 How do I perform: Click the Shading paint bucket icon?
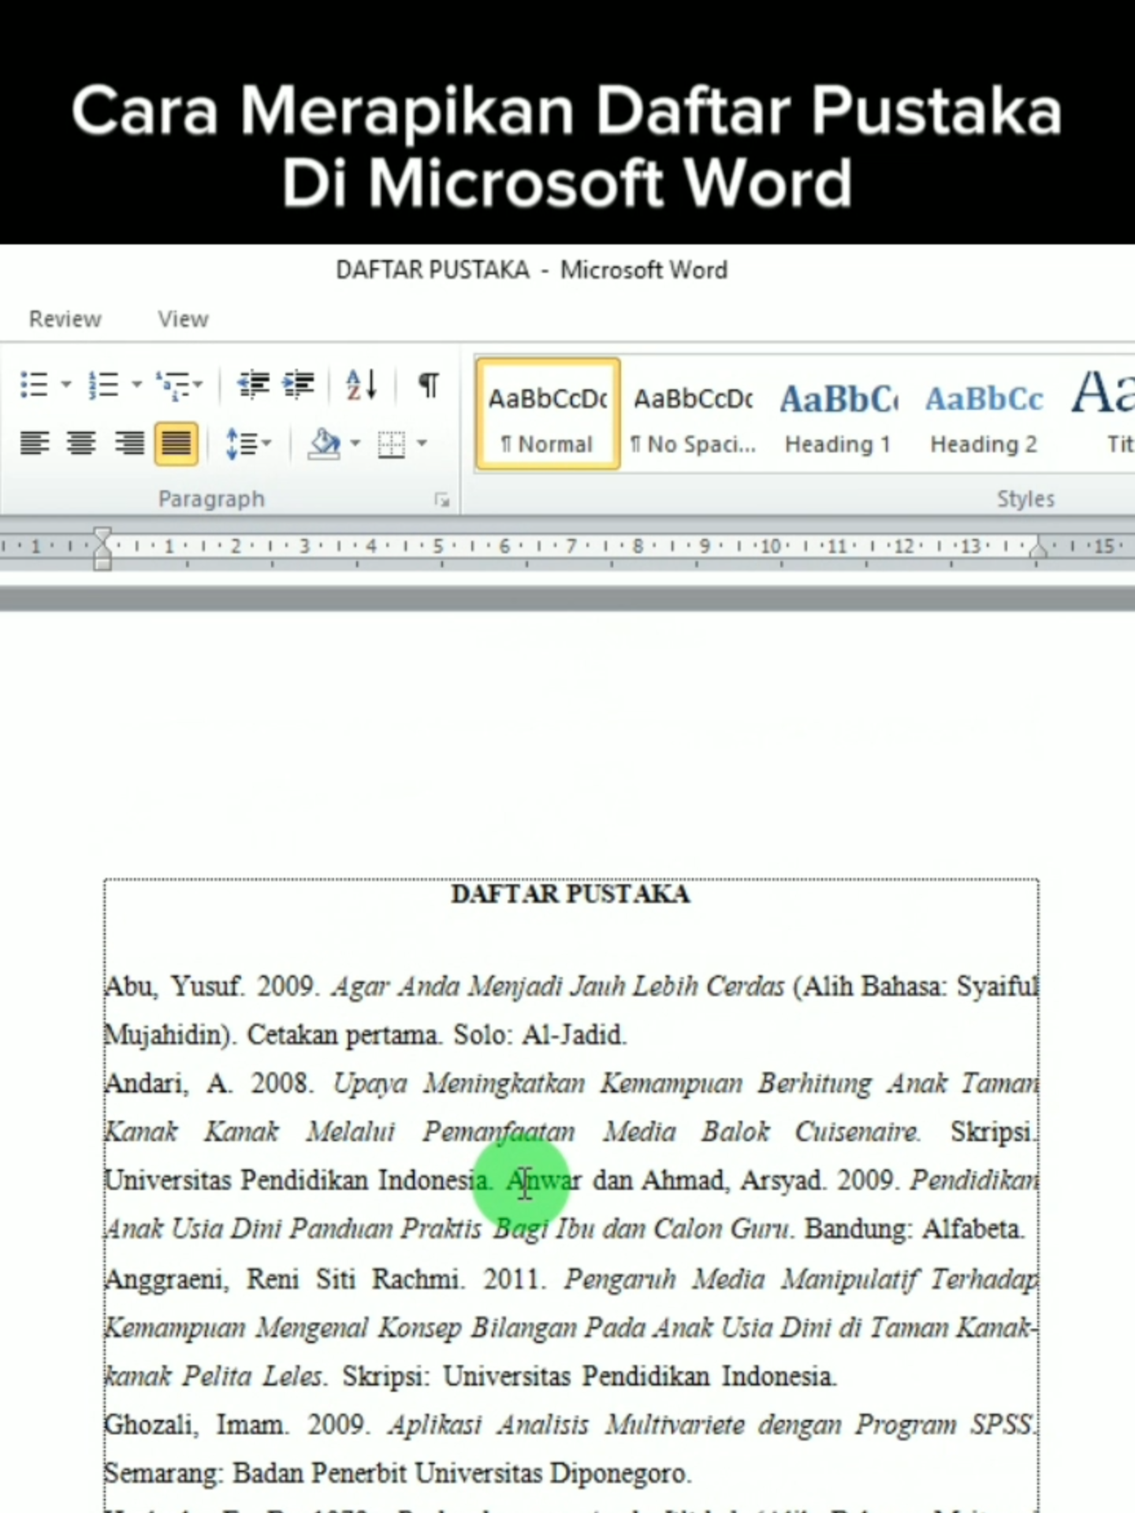click(x=324, y=444)
